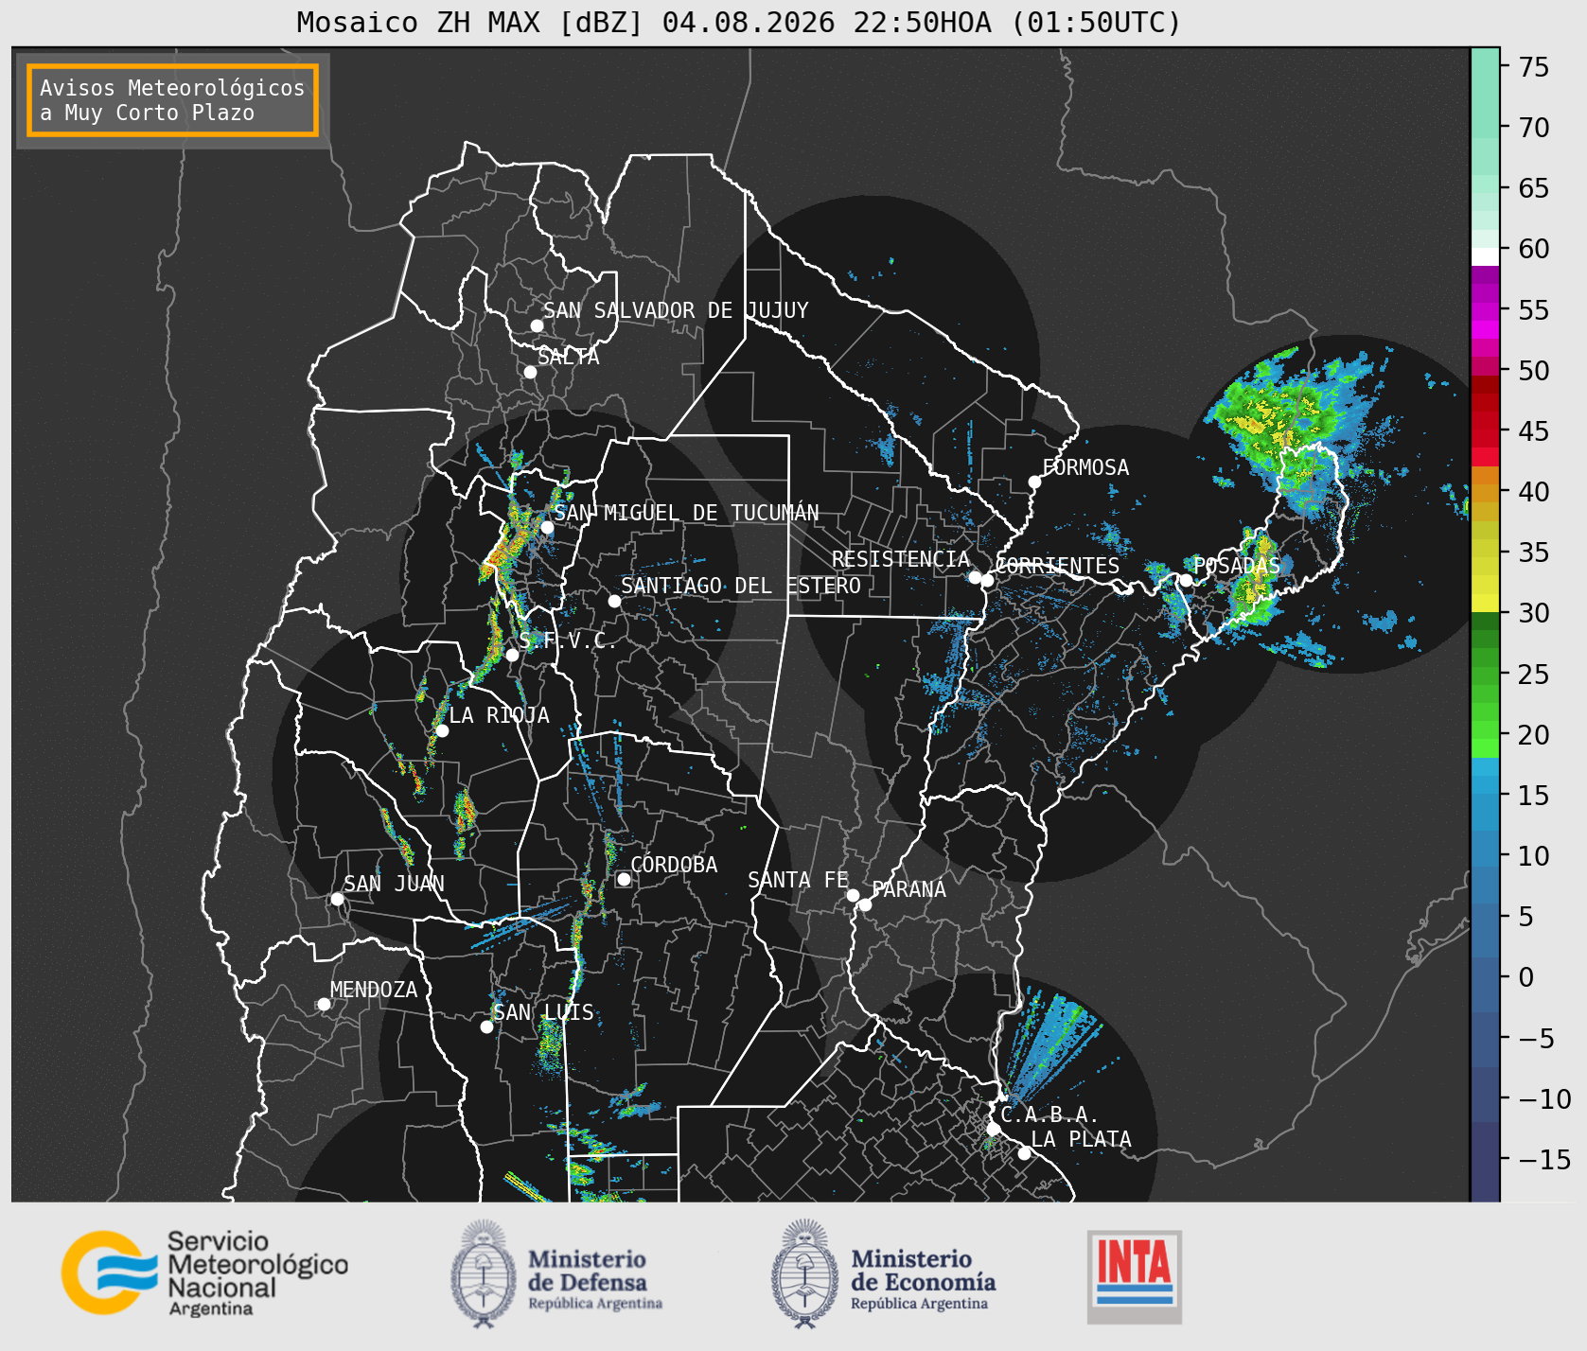Screen dimensions: 1587x1351
Task: Click the Santa Fe city marker
Action: tap(853, 895)
